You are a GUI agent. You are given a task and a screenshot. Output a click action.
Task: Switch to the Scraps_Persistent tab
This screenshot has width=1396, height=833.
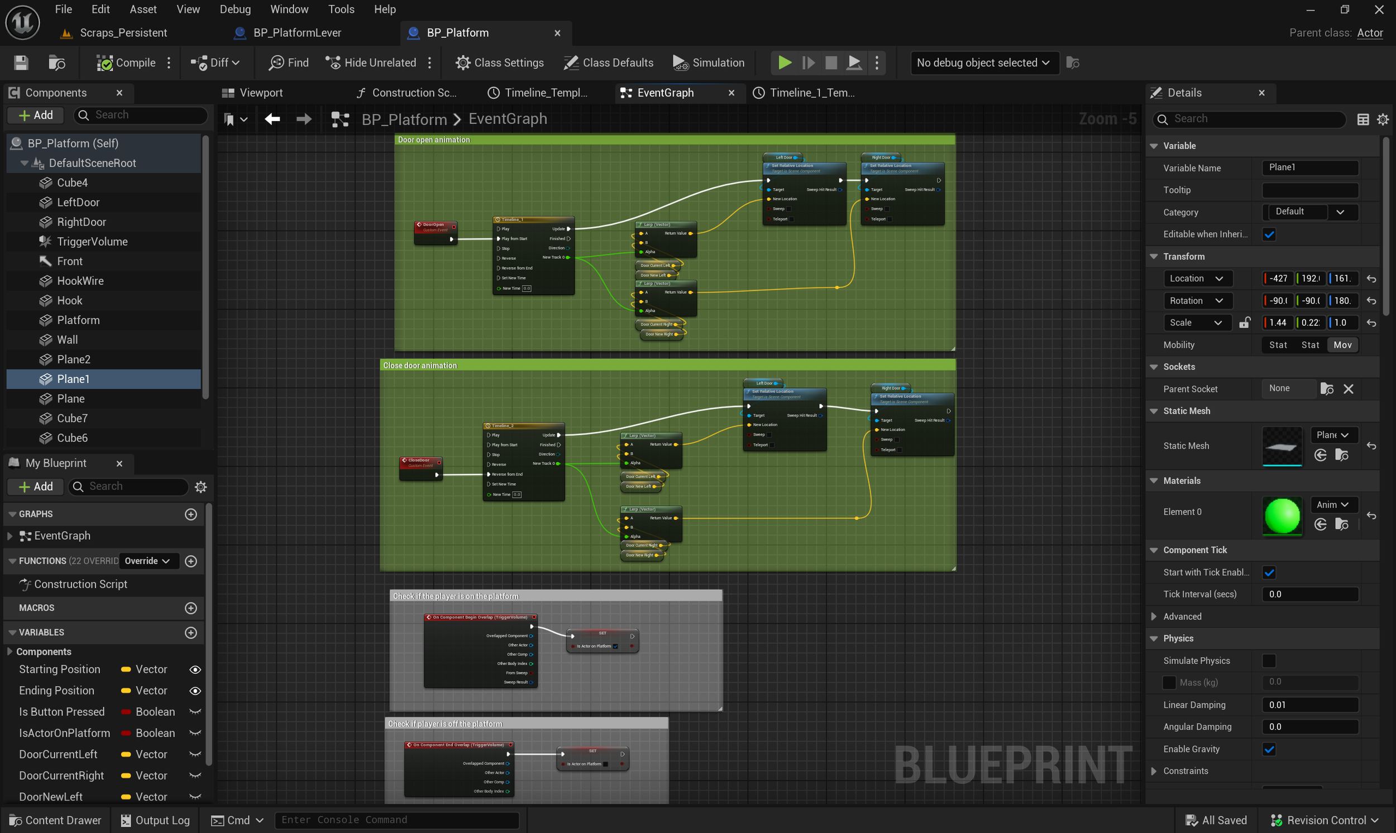(123, 33)
